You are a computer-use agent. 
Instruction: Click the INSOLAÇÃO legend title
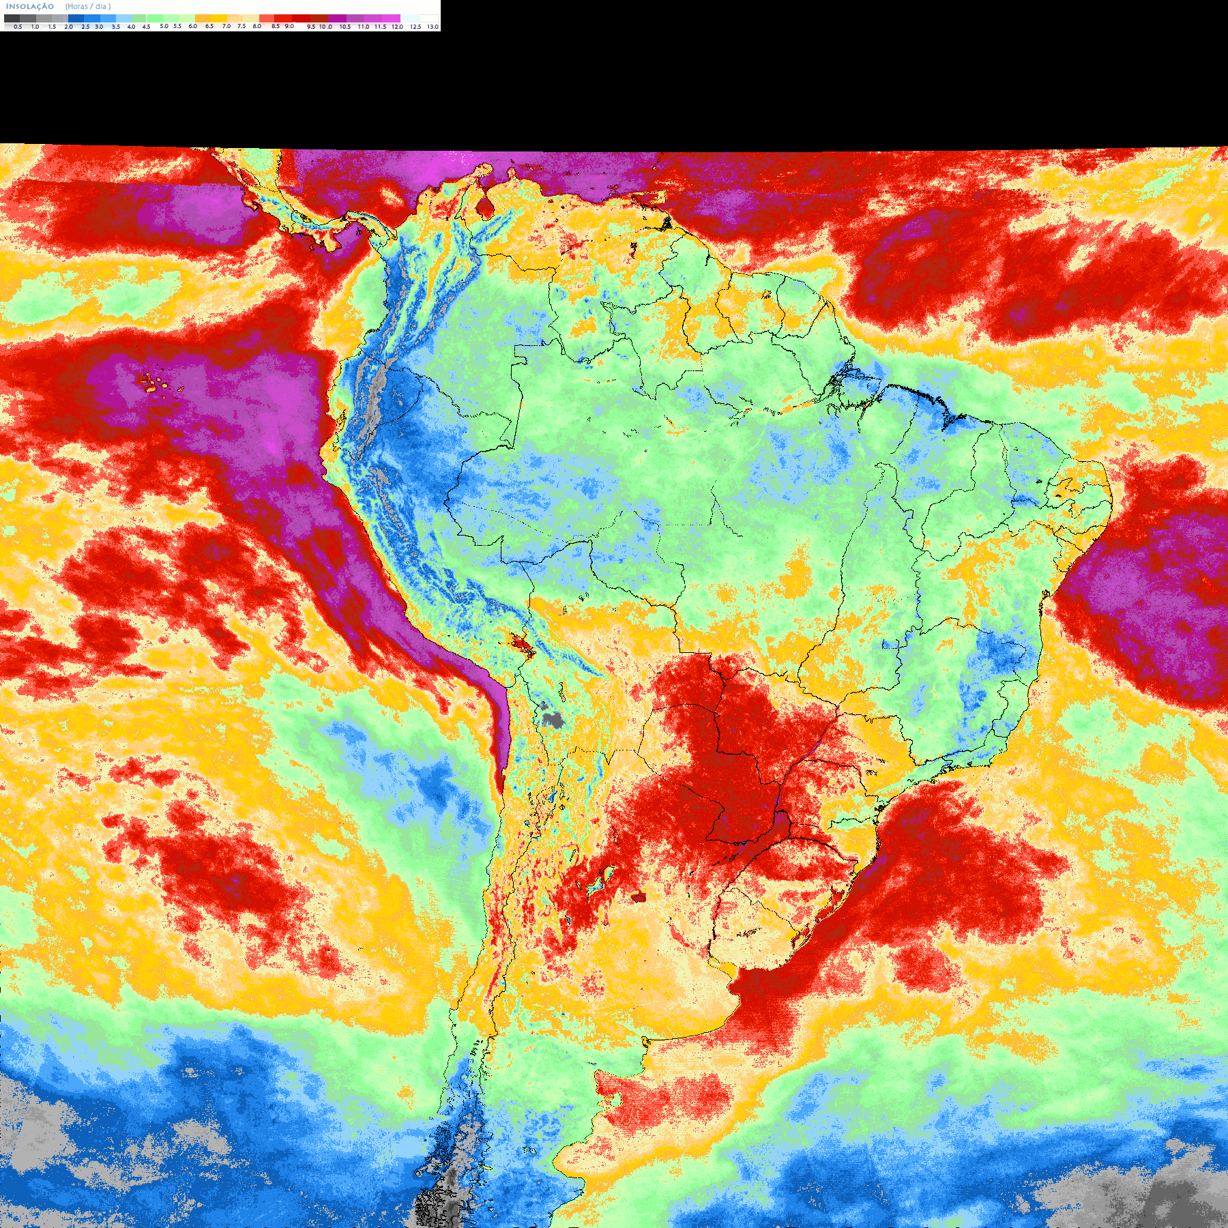[x=30, y=6]
